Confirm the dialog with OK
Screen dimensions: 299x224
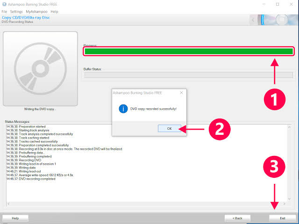pyautogui.click(x=169, y=129)
